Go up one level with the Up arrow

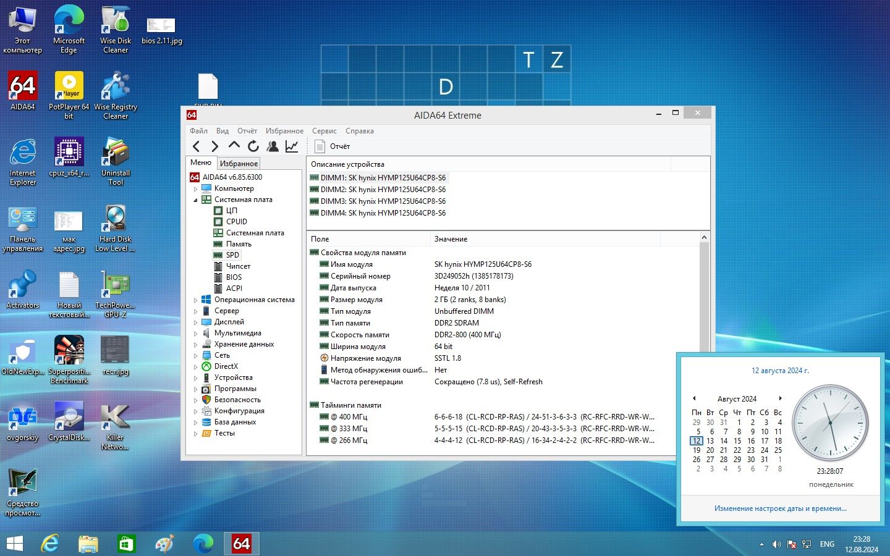[x=234, y=146]
